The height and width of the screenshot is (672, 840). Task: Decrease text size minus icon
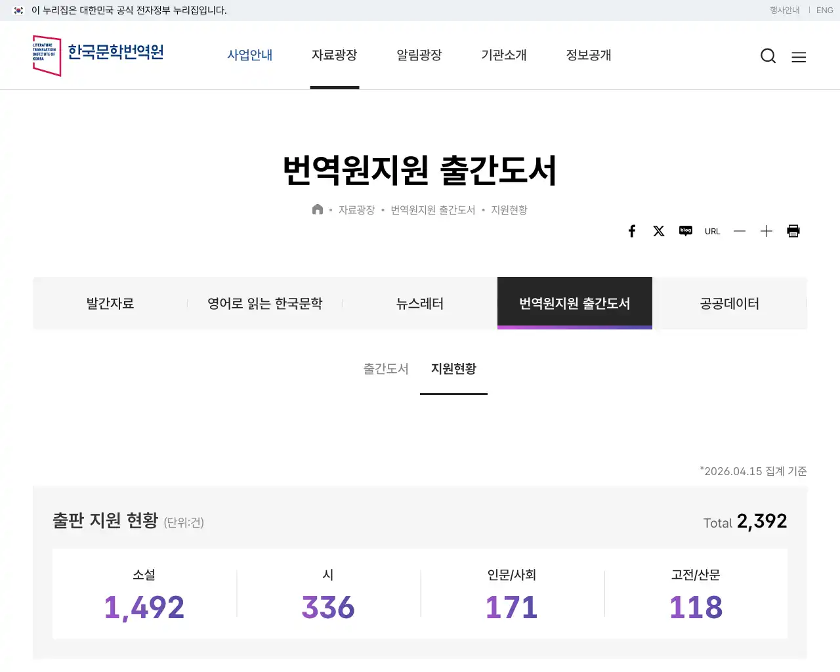740,231
